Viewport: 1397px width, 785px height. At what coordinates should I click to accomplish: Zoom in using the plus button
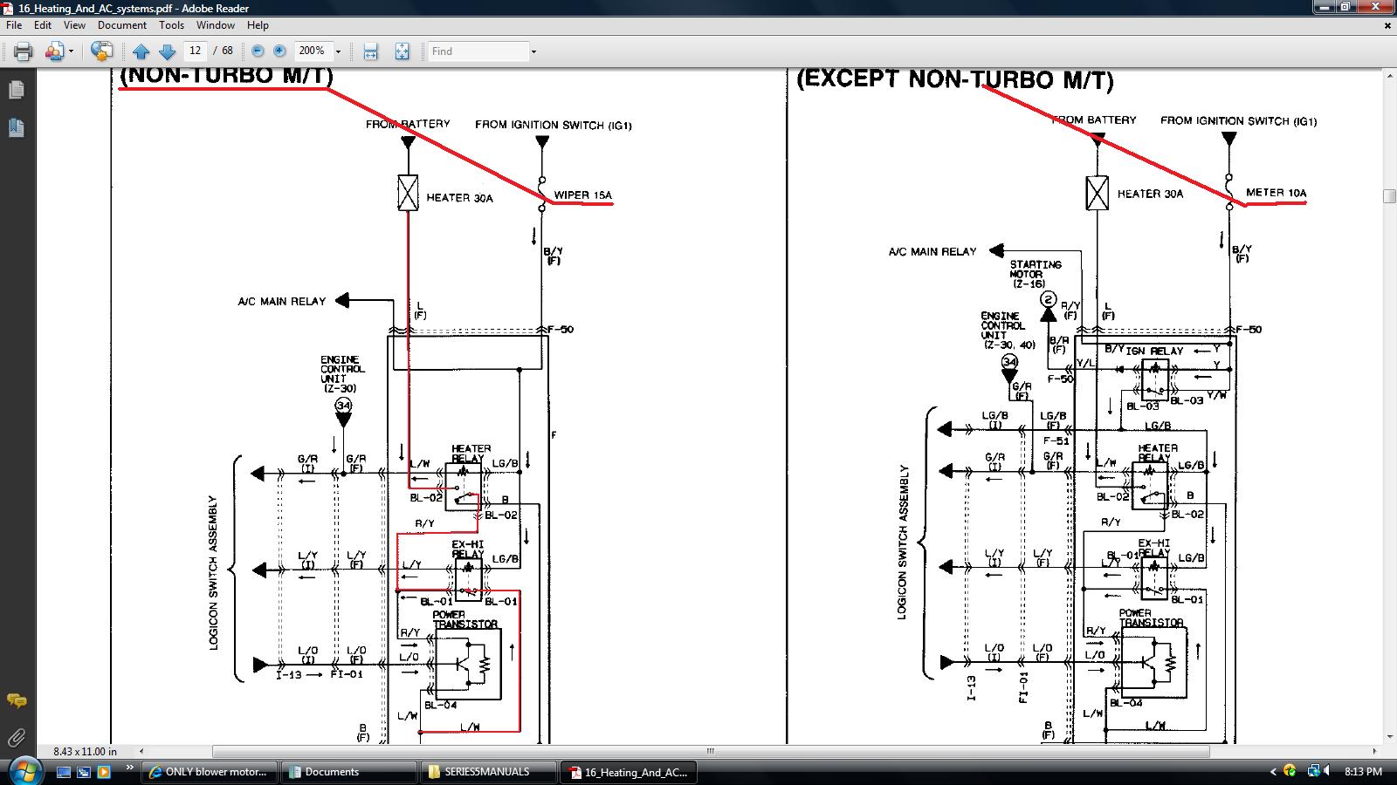coord(279,51)
